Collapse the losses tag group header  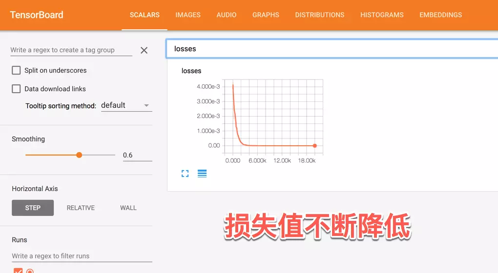pyautogui.click(x=332, y=49)
